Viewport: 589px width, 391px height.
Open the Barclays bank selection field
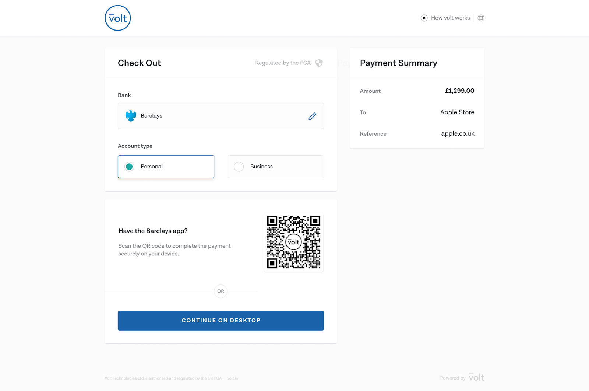click(221, 116)
